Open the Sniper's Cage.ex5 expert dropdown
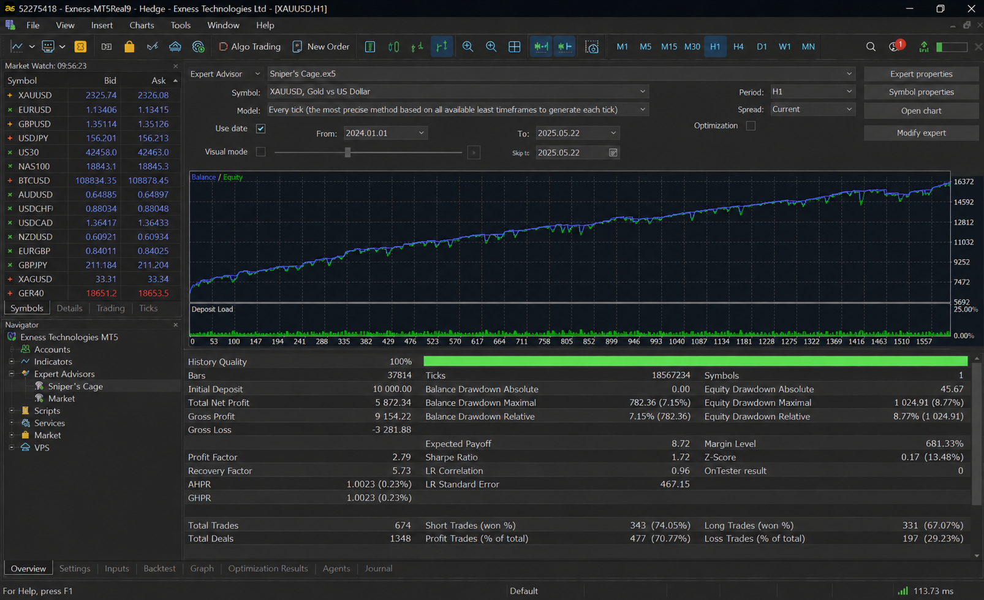This screenshot has width=984, height=600. [x=561, y=74]
